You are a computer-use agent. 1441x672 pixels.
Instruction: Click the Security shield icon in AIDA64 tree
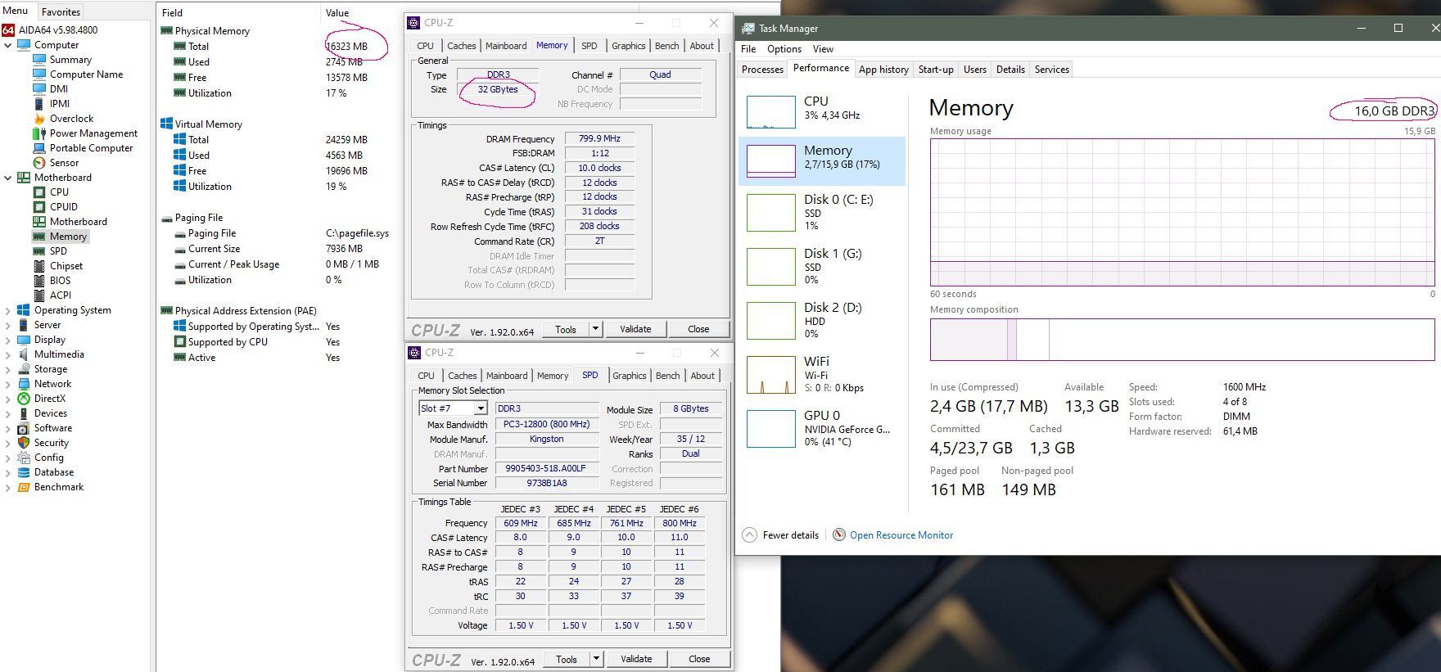click(x=24, y=443)
